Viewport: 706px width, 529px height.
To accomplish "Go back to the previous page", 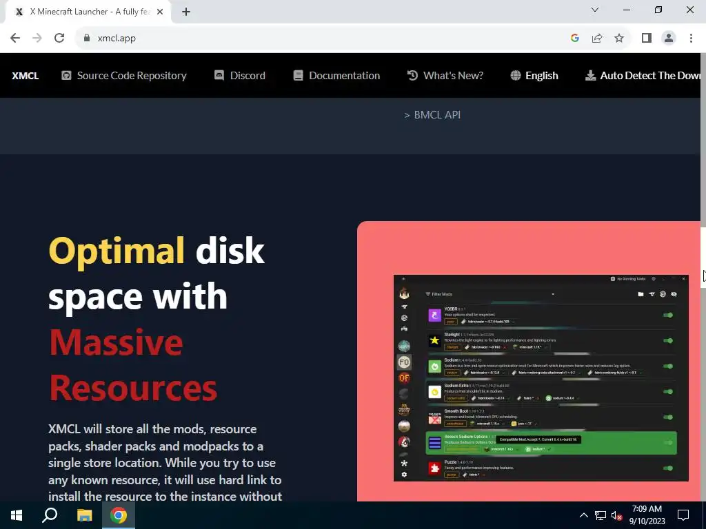I will (x=15, y=39).
